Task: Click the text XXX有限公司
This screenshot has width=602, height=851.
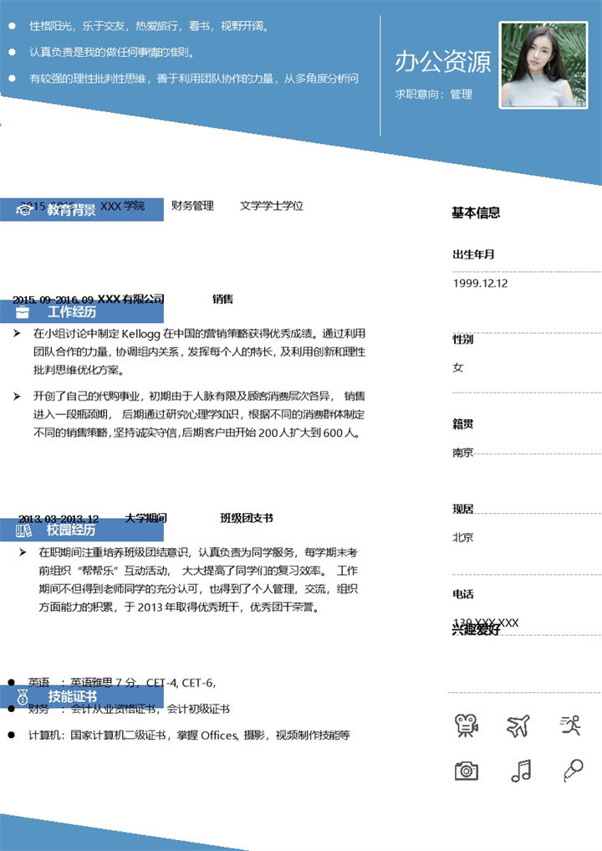Action: (130, 299)
